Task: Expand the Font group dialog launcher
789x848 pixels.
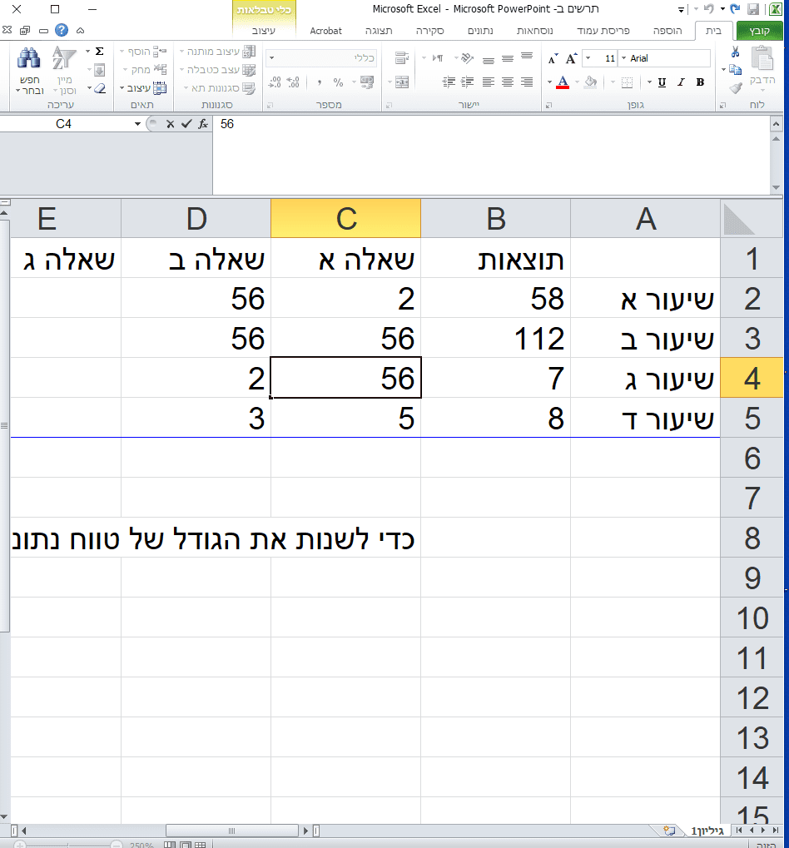Action: (x=549, y=106)
